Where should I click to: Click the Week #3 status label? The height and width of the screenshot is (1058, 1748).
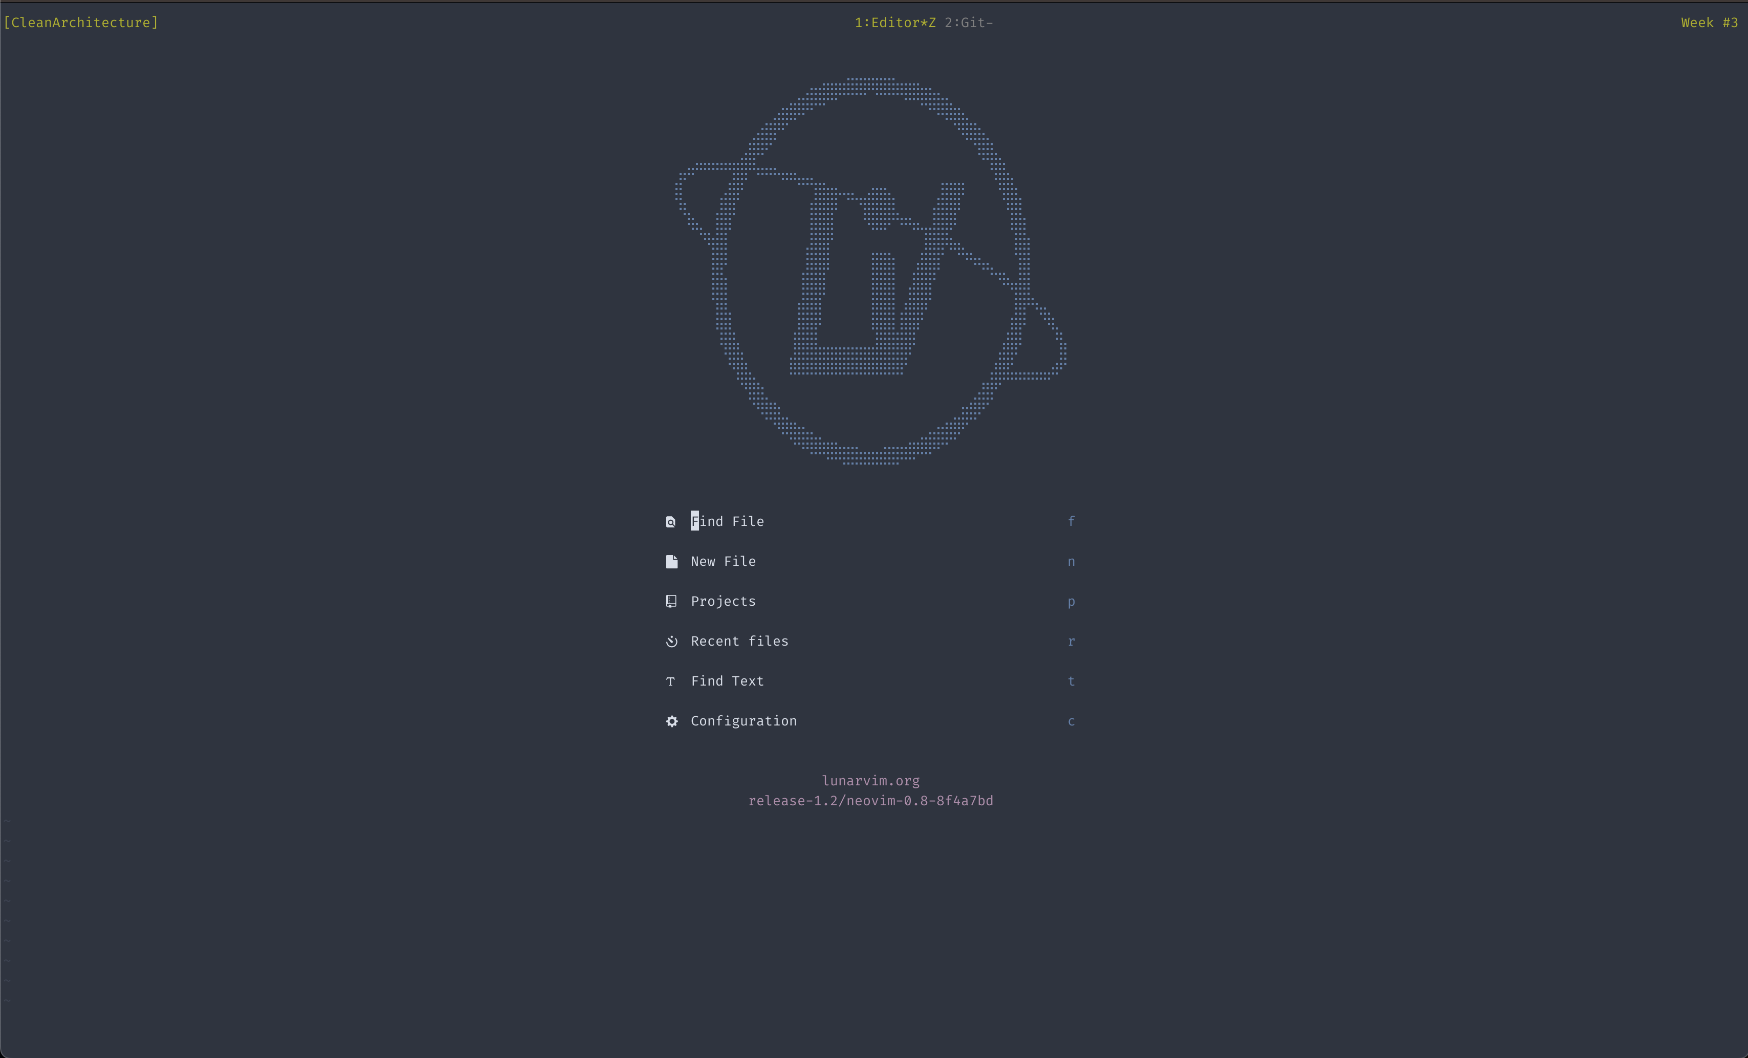tap(1708, 23)
